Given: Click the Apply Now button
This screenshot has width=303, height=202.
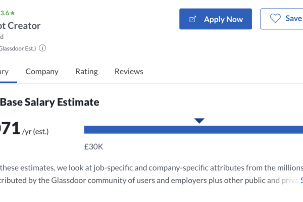Looking at the screenshot, I should [216, 19].
